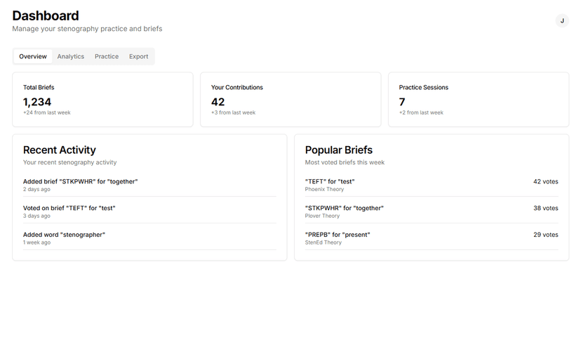Select activity Voted on brief "TEFT"
581x352 pixels.
[x=69, y=208]
